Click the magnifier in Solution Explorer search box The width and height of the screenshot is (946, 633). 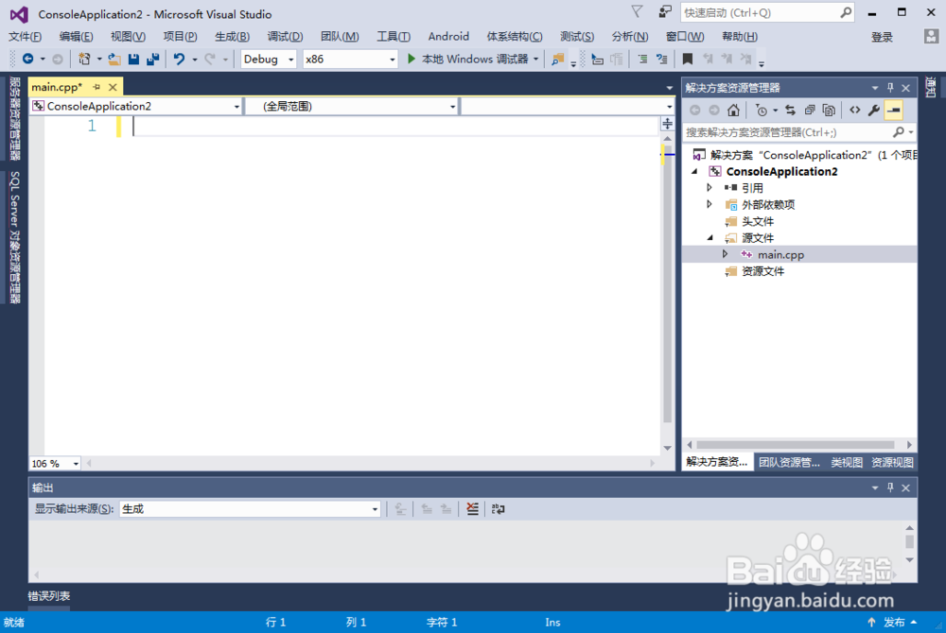point(899,132)
